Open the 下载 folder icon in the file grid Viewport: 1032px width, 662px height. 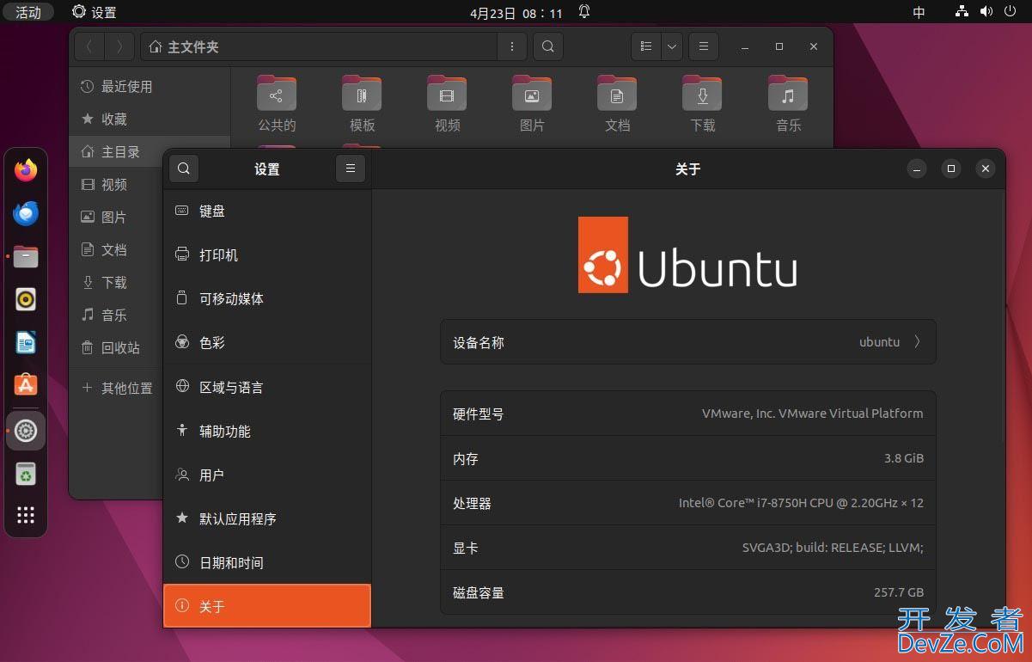(x=702, y=103)
